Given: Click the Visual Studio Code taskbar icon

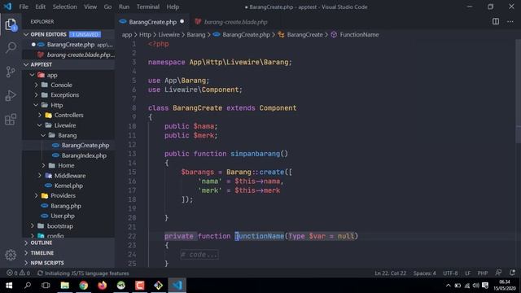Looking at the screenshot, I should coord(177,286).
